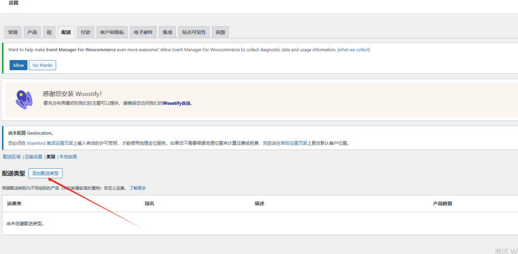This screenshot has width=518, height=254.
Task: Select the 税 tab
Action: pyautogui.click(x=49, y=32)
